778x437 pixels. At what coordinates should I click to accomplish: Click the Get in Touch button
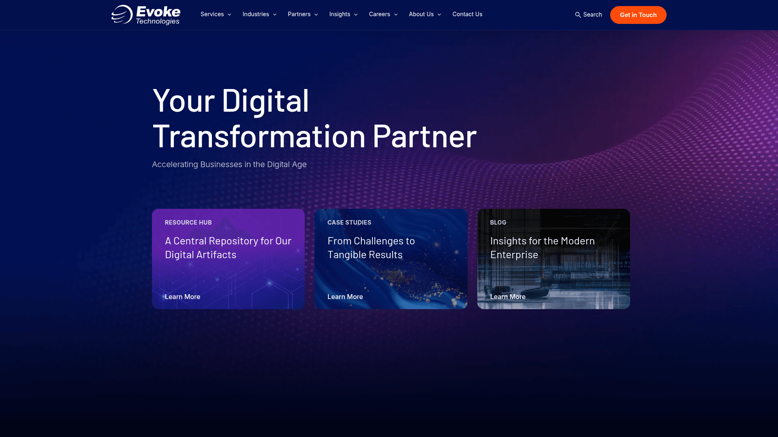638,15
